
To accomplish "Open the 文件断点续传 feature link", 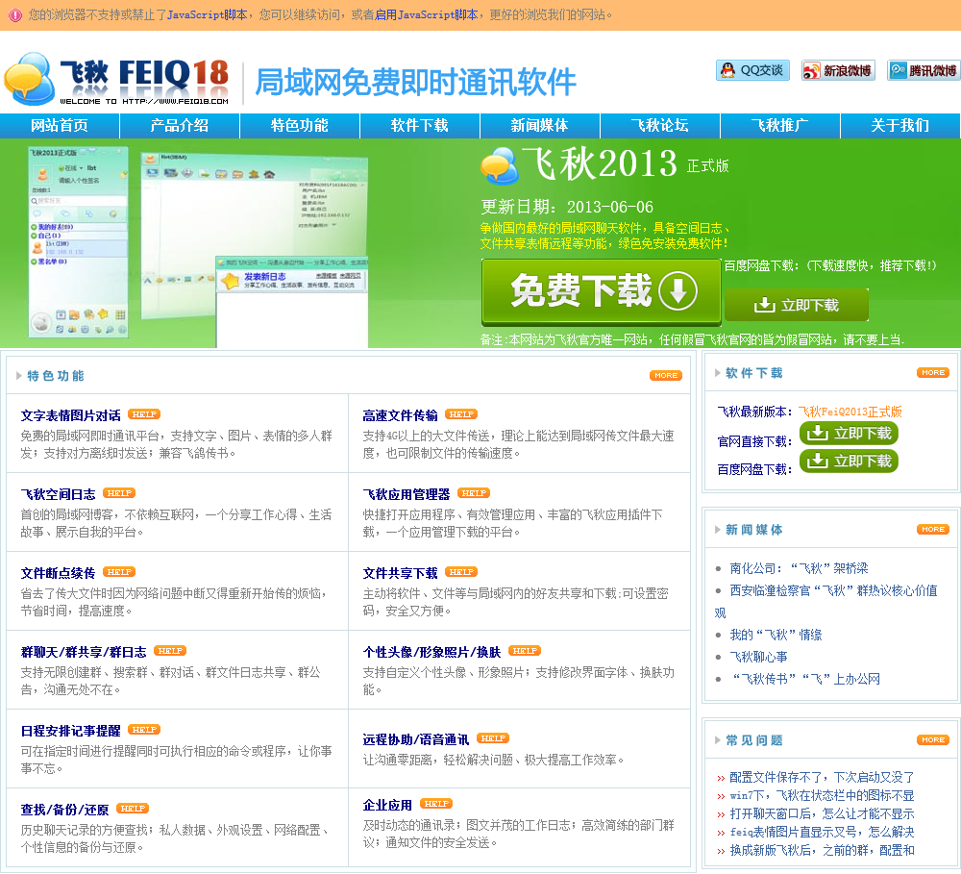I will pyautogui.click(x=59, y=573).
